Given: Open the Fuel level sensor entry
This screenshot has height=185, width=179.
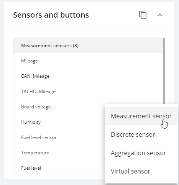Looking at the screenshot, I should pos(59,138).
